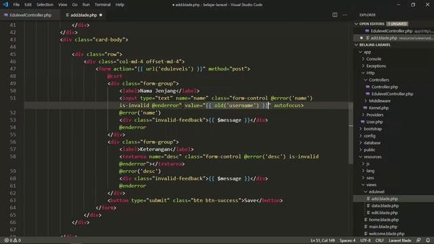
Task: Open add.blade.php in Open Editors list
Action: 393,38
